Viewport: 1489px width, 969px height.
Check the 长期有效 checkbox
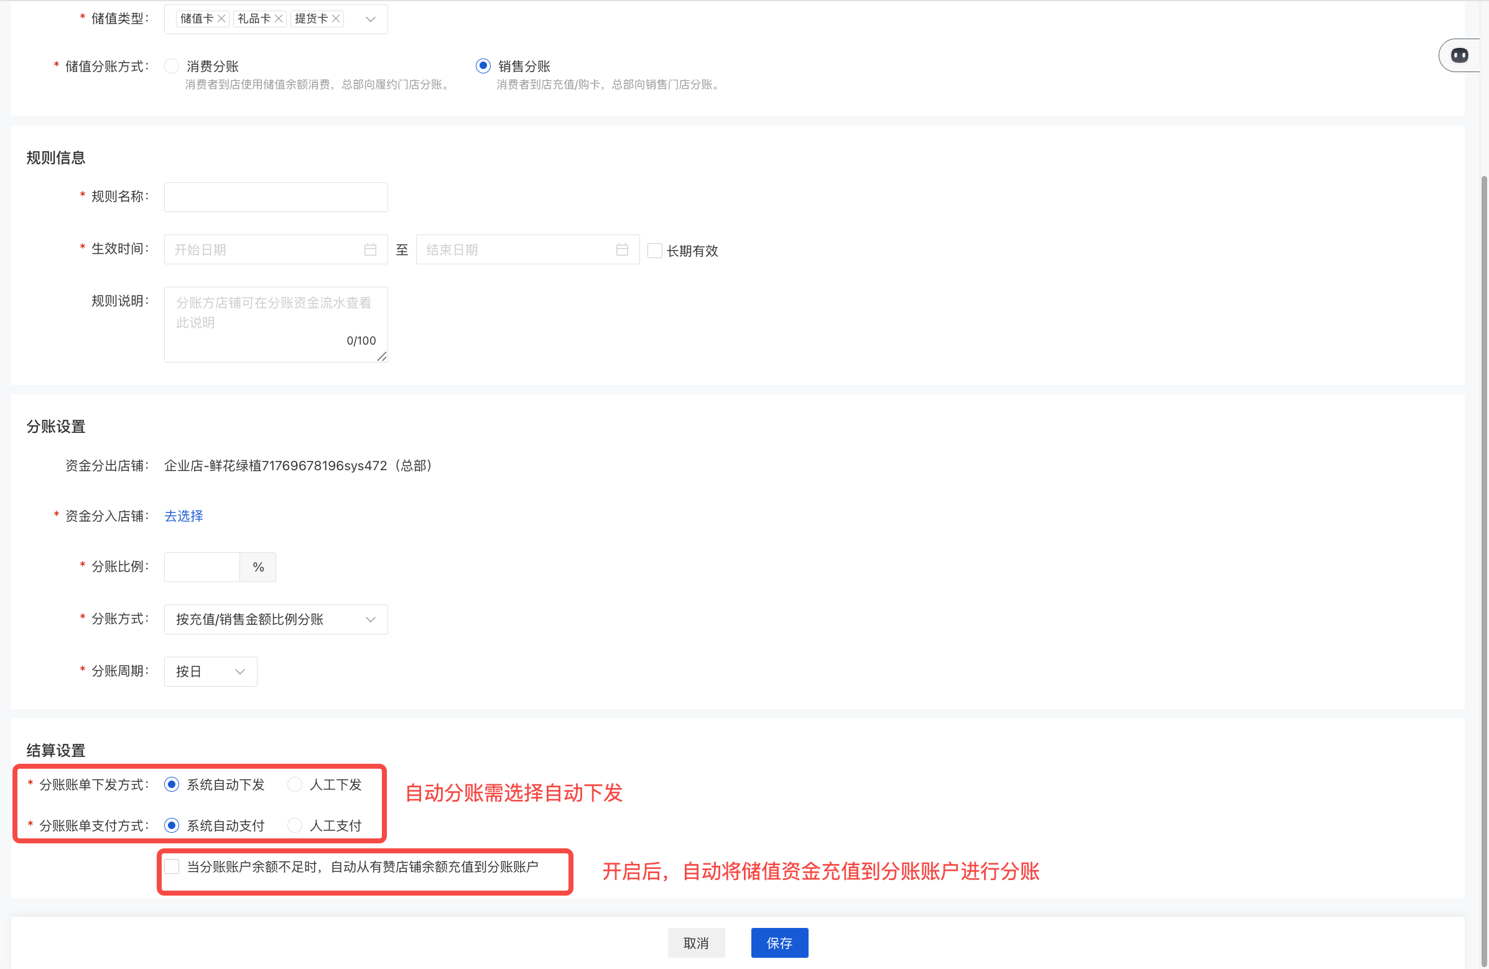654,251
